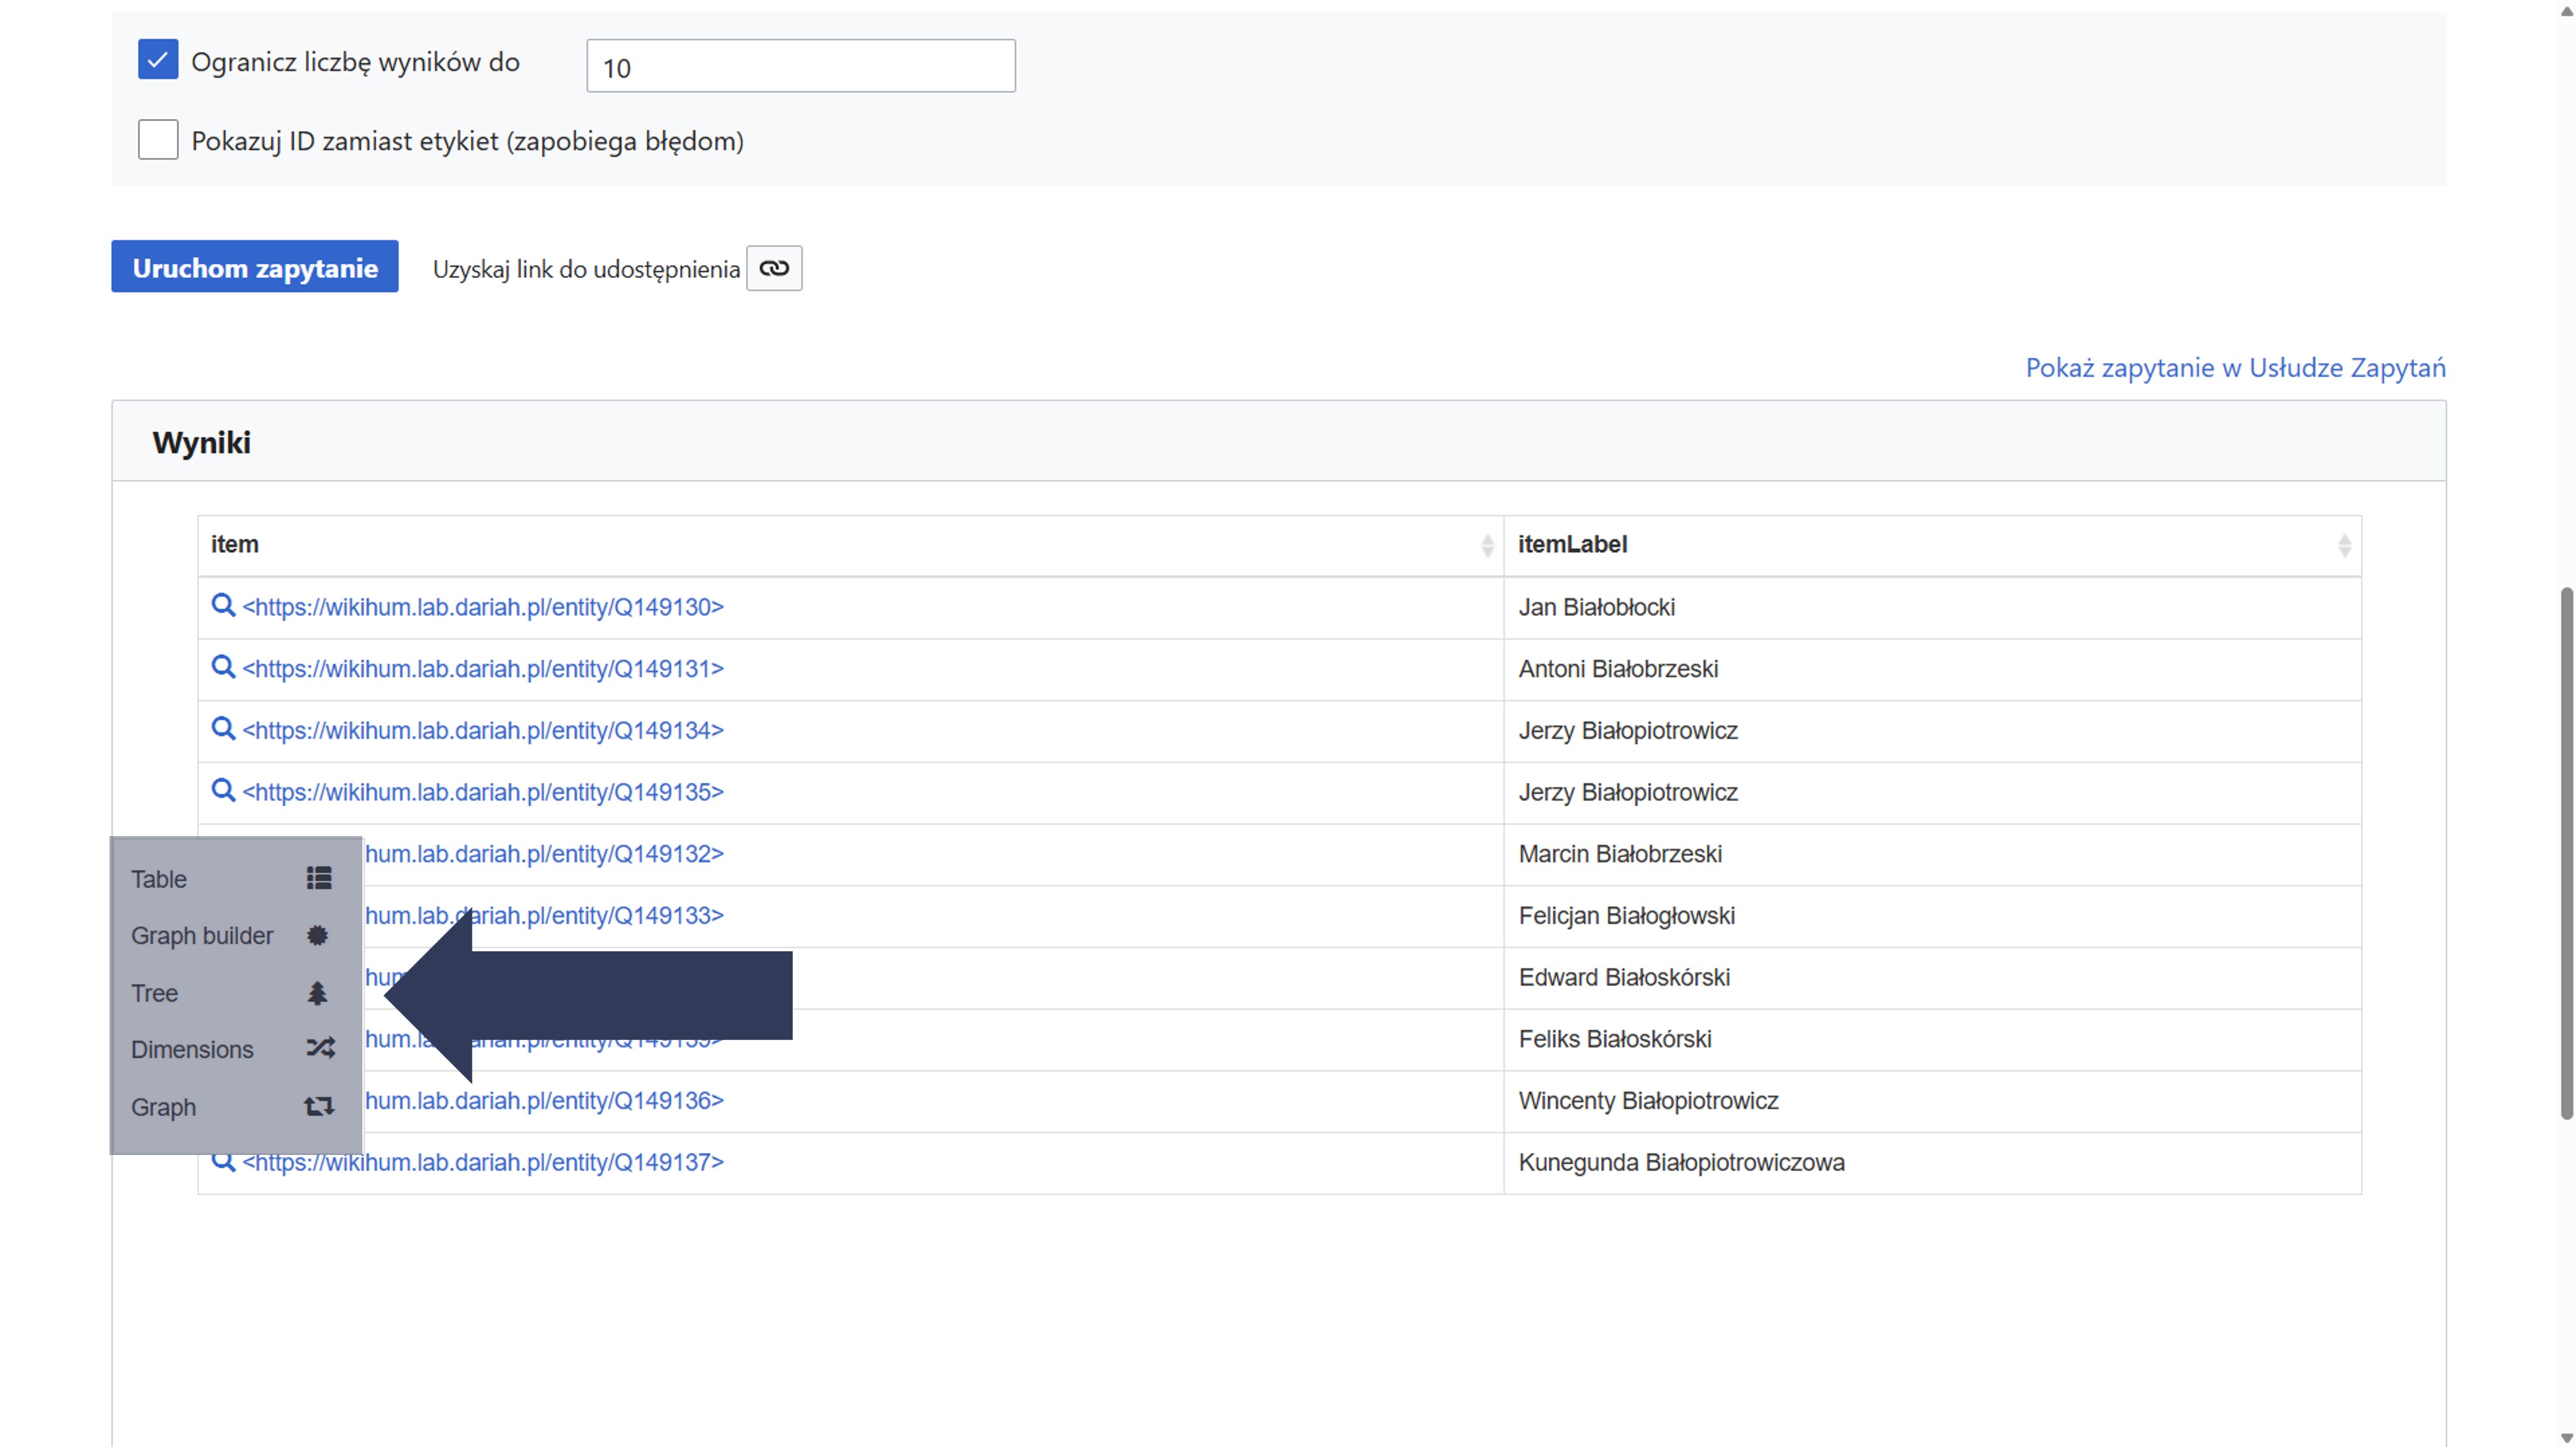Enable 'Pokazuj ID zamiast etykiet' checkbox
Image resolution: width=2576 pixels, height=1447 pixels.
tap(158, 140)
